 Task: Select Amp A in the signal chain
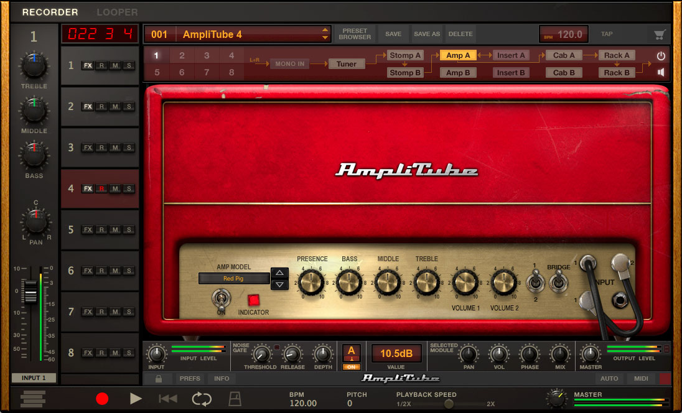point(458,55)
